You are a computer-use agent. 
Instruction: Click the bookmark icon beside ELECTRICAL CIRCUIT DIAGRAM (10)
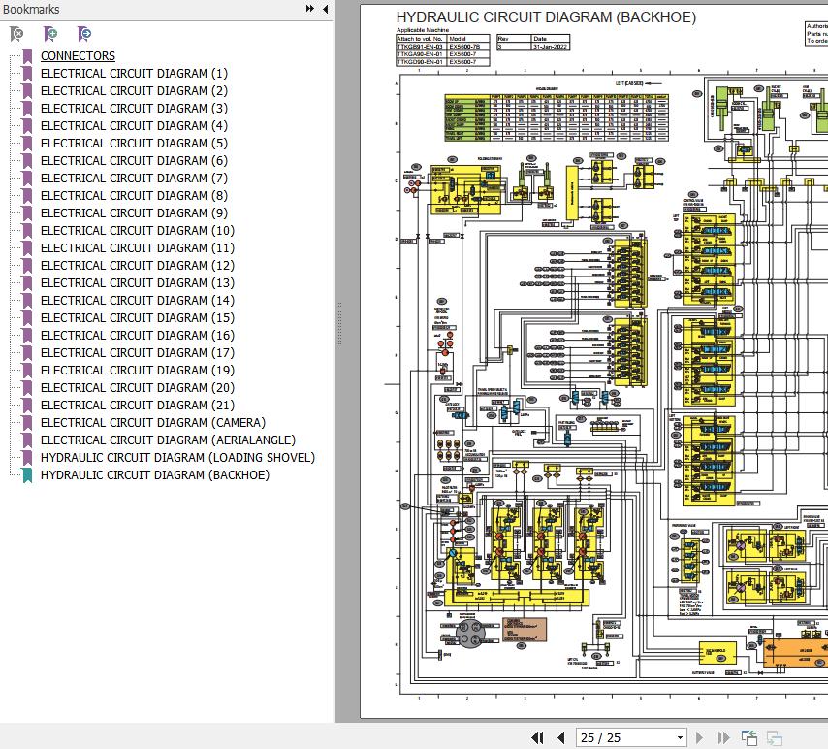coord(27,230)
